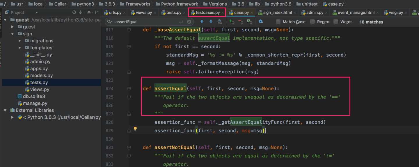Open the event_manage.html tab
Viewport: 419px width, 167px height.
click(x=355, y=12)
